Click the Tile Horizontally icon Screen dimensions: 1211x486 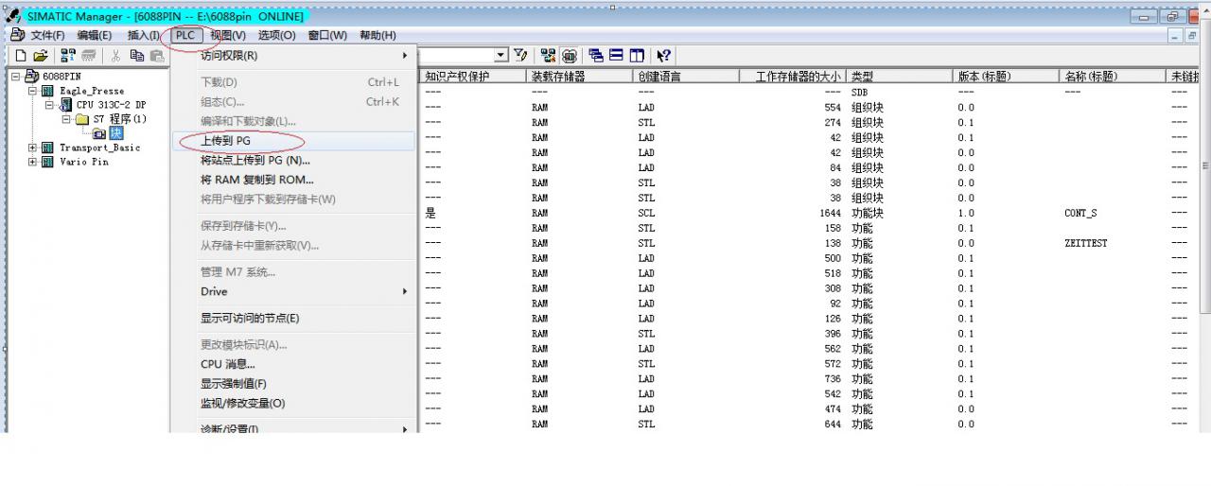tap(616, 56)
